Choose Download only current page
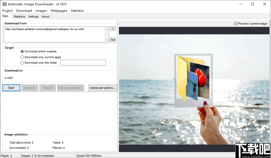Screen dimensions: 271x158 pos(22,57)
